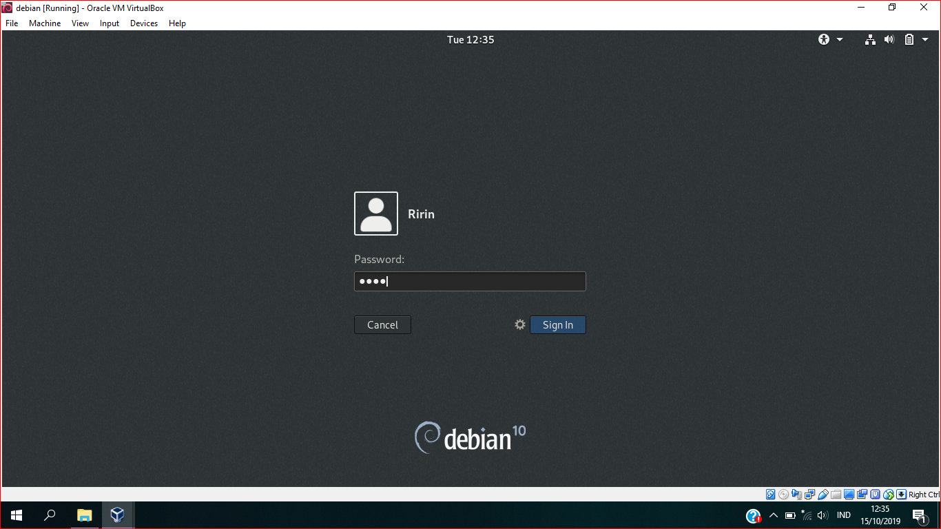Viewport: 941px width, 529px height.
Task: Click the VirtualBox taskbar icon
Action: pyautogui.click(x=117, y=515)
